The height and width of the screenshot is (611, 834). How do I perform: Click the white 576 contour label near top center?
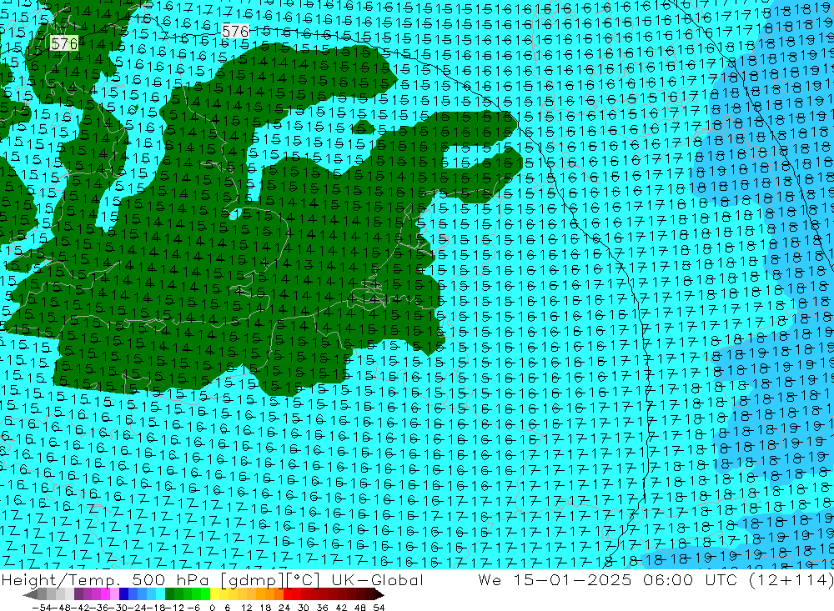click(235, 32)
